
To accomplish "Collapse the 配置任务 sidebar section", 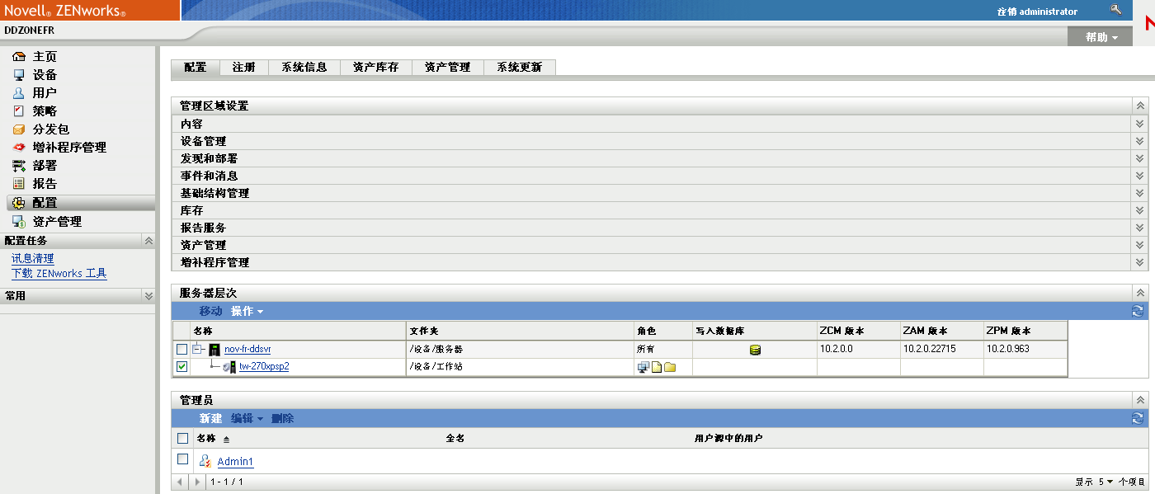I will click(x=148, y=241).
